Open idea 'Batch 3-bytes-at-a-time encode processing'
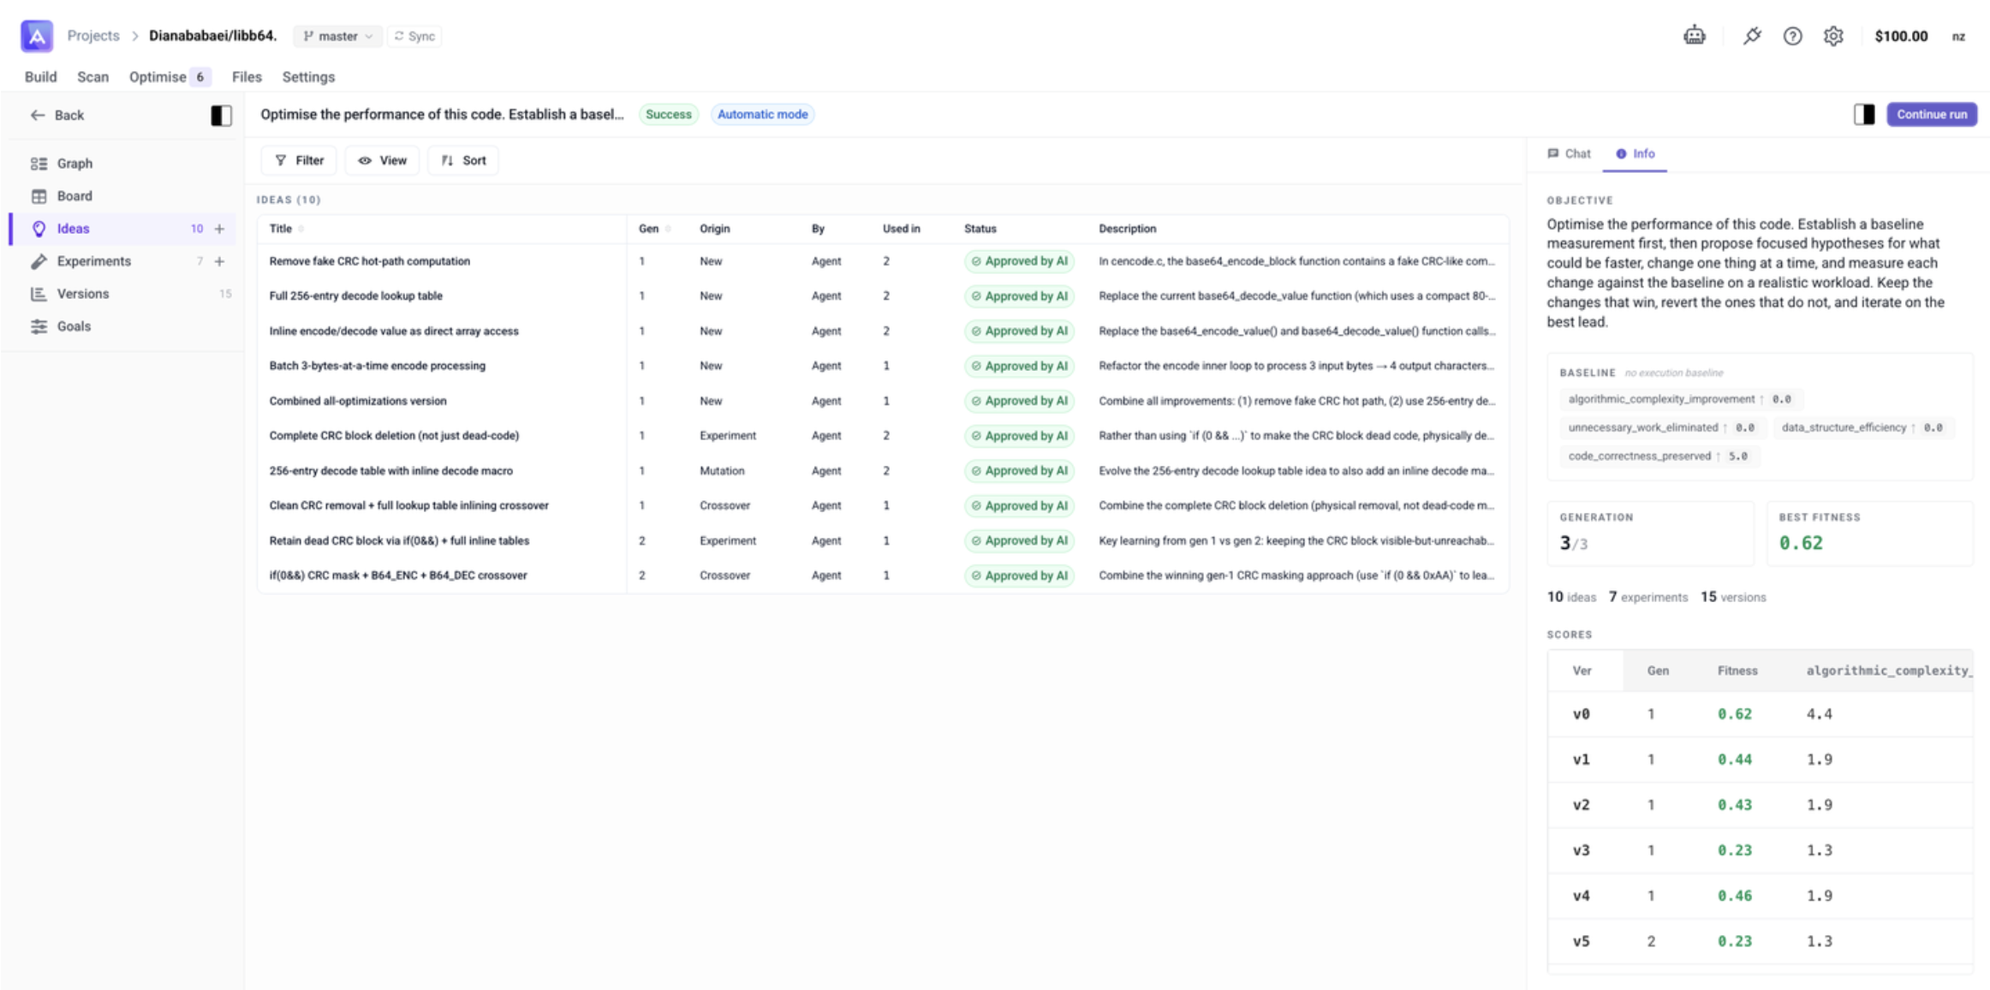The width and height of the screenshot is (1990, 990). (x=377, y=366)
